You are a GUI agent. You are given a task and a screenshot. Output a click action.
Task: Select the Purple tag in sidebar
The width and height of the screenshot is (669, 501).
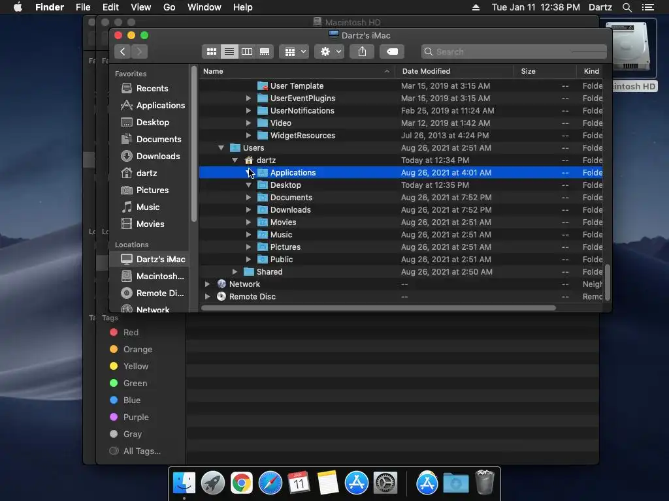tap(129, 417)
